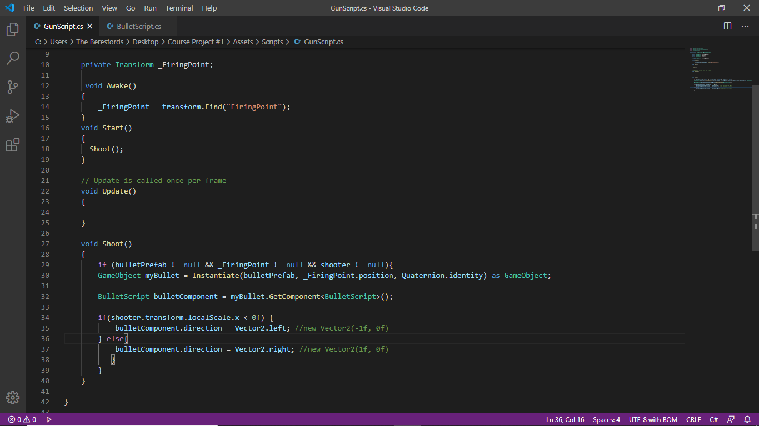
Task: Open the Go menu
Action: pyautogui.click(x=131, y=8)
